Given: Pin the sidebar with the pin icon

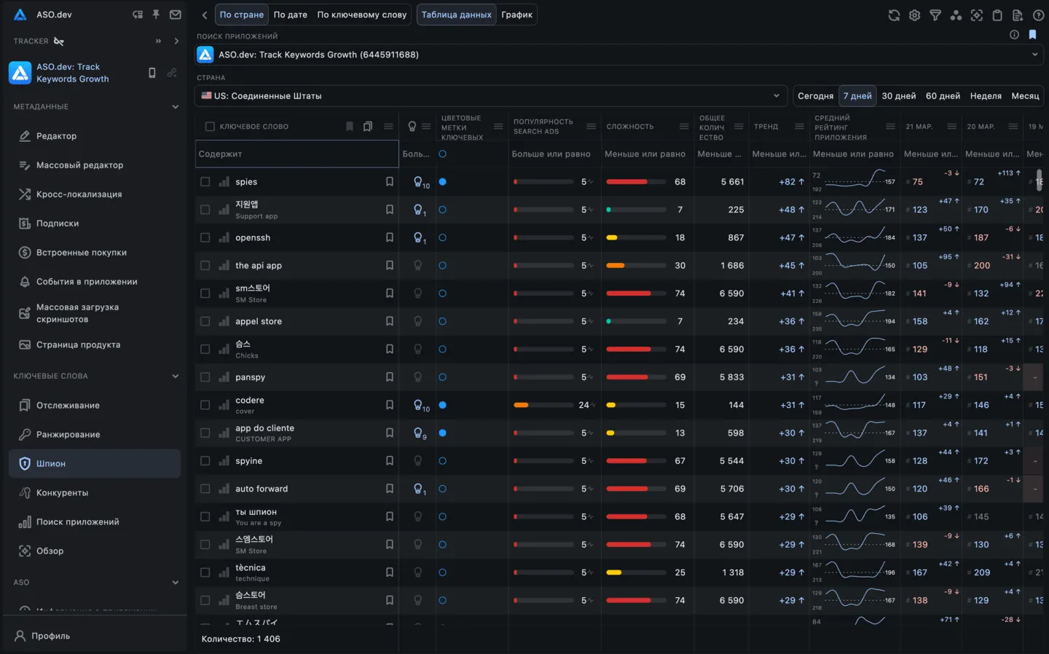Looking at the screenshot, I should [156, 15].
